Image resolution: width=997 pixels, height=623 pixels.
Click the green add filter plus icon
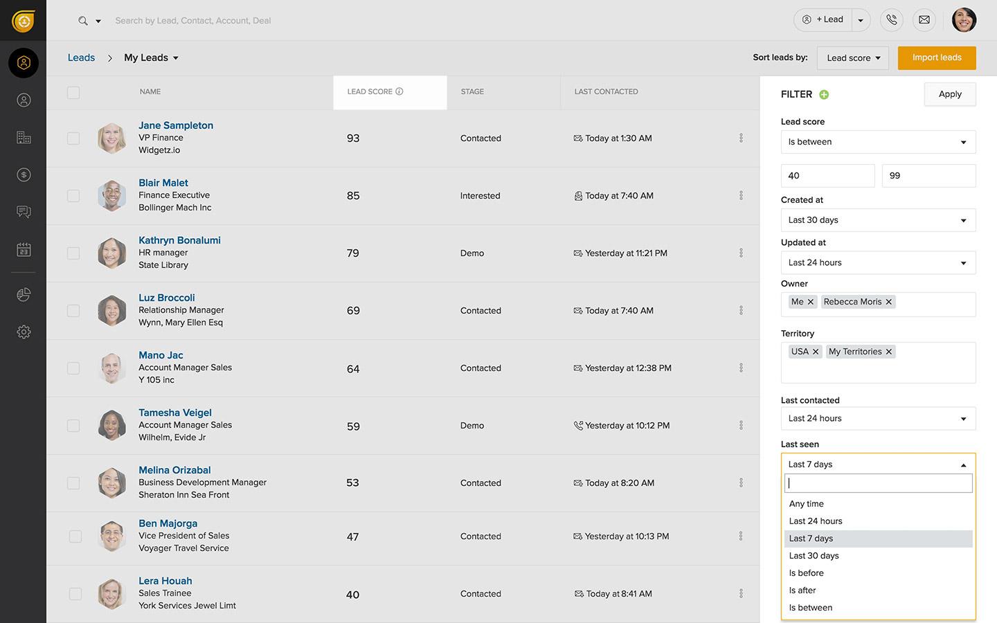click(824, 95)
